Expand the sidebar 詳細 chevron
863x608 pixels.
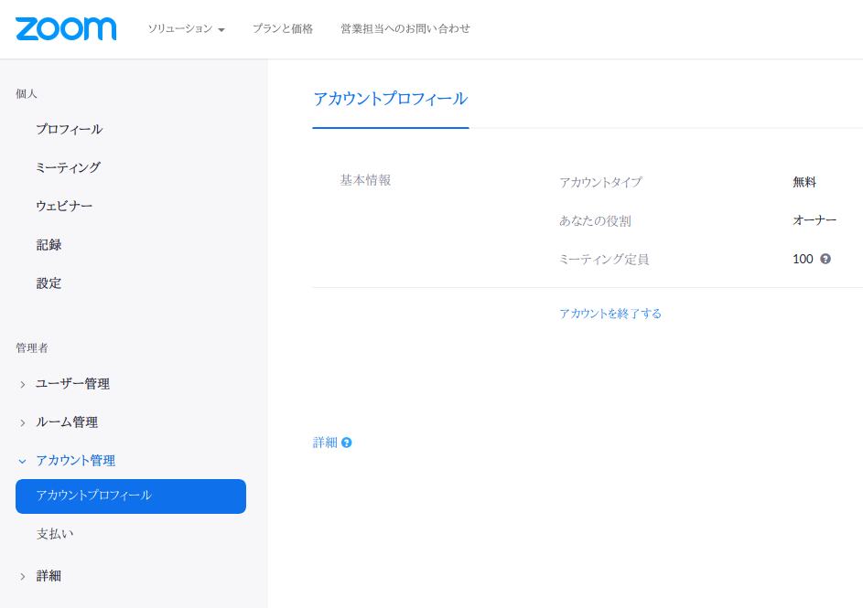click(23, 577)
